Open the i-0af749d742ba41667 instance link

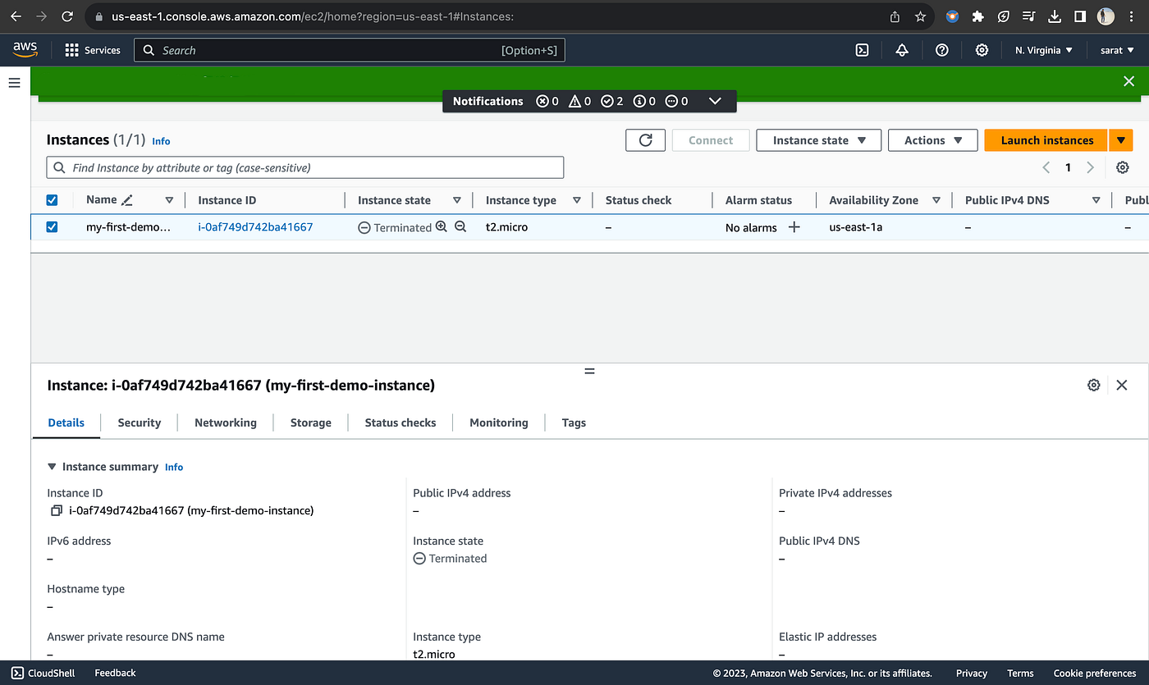click(x=254, y=227)
